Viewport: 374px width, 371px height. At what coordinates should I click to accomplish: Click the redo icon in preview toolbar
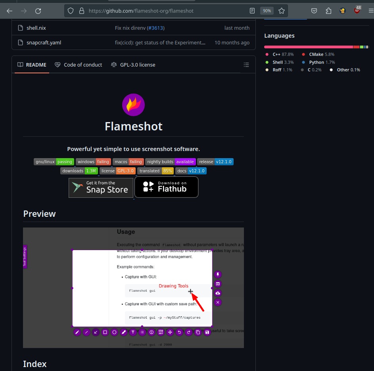coord(189,332)
